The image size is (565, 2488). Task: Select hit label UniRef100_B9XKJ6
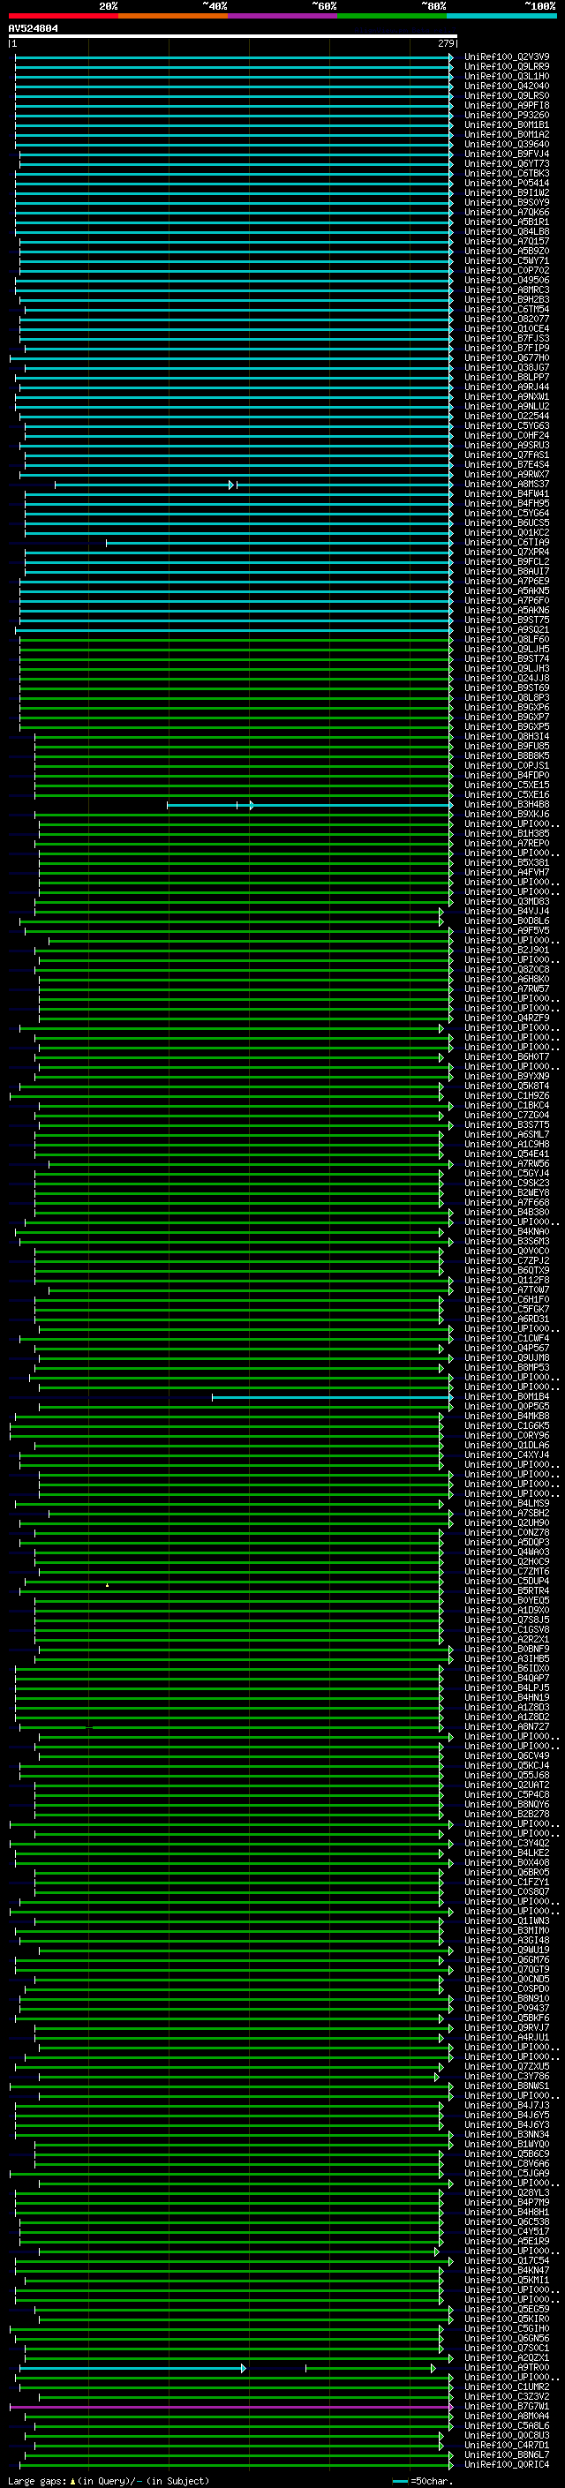507,816
